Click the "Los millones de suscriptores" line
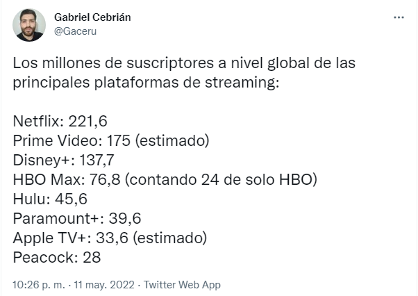Image resolution: width=418 pixels, height=296 pixels. (x=184, y=63)
